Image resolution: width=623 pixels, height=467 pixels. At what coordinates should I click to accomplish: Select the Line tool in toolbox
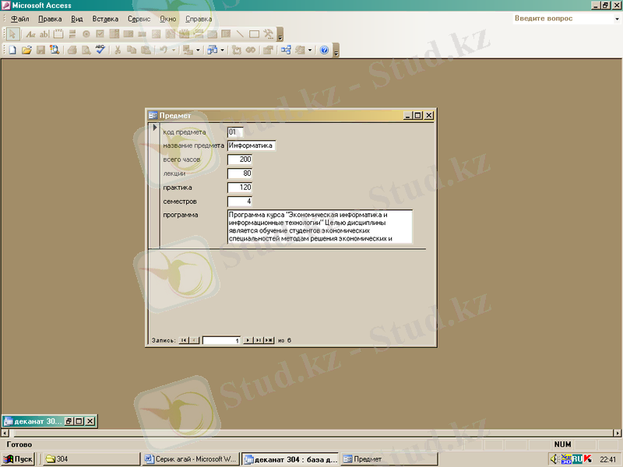click(x=240, y=34)
